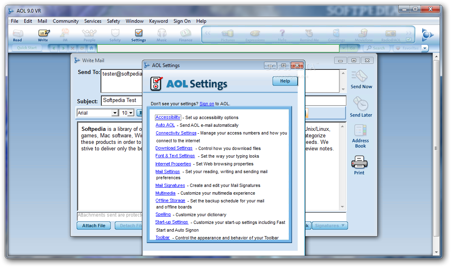Open the Services menu
451x267 pixels.
click(x=92, y=21)
